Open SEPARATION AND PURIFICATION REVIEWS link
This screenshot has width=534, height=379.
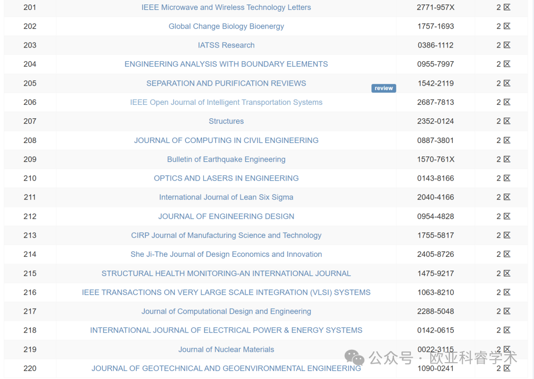[x=226, y=83]
